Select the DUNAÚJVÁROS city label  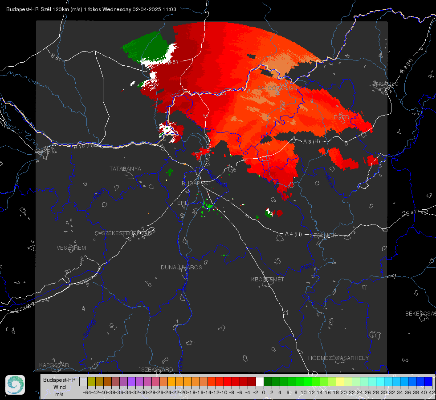(x=181, y=267)
